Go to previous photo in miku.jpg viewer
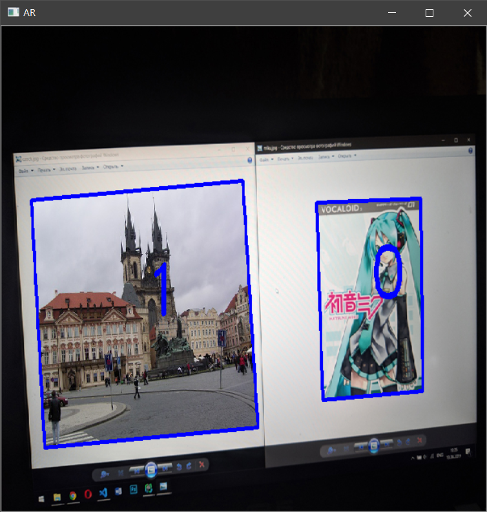 pos(360,447)
